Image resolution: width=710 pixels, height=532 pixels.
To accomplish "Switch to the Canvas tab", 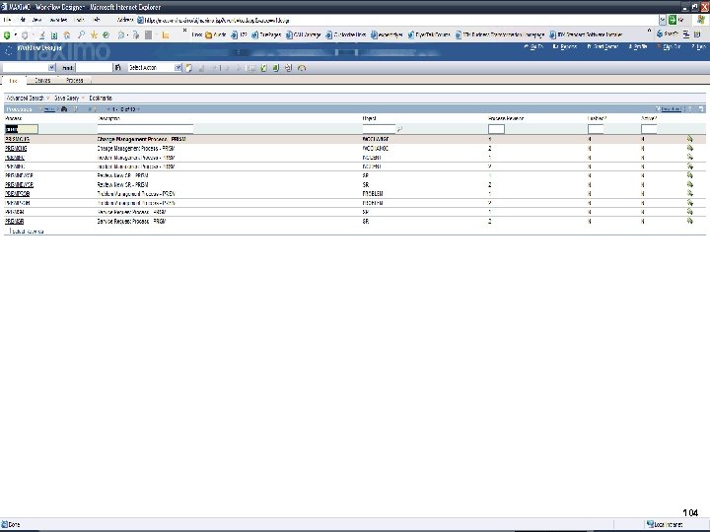I will (x=42, y=81).
